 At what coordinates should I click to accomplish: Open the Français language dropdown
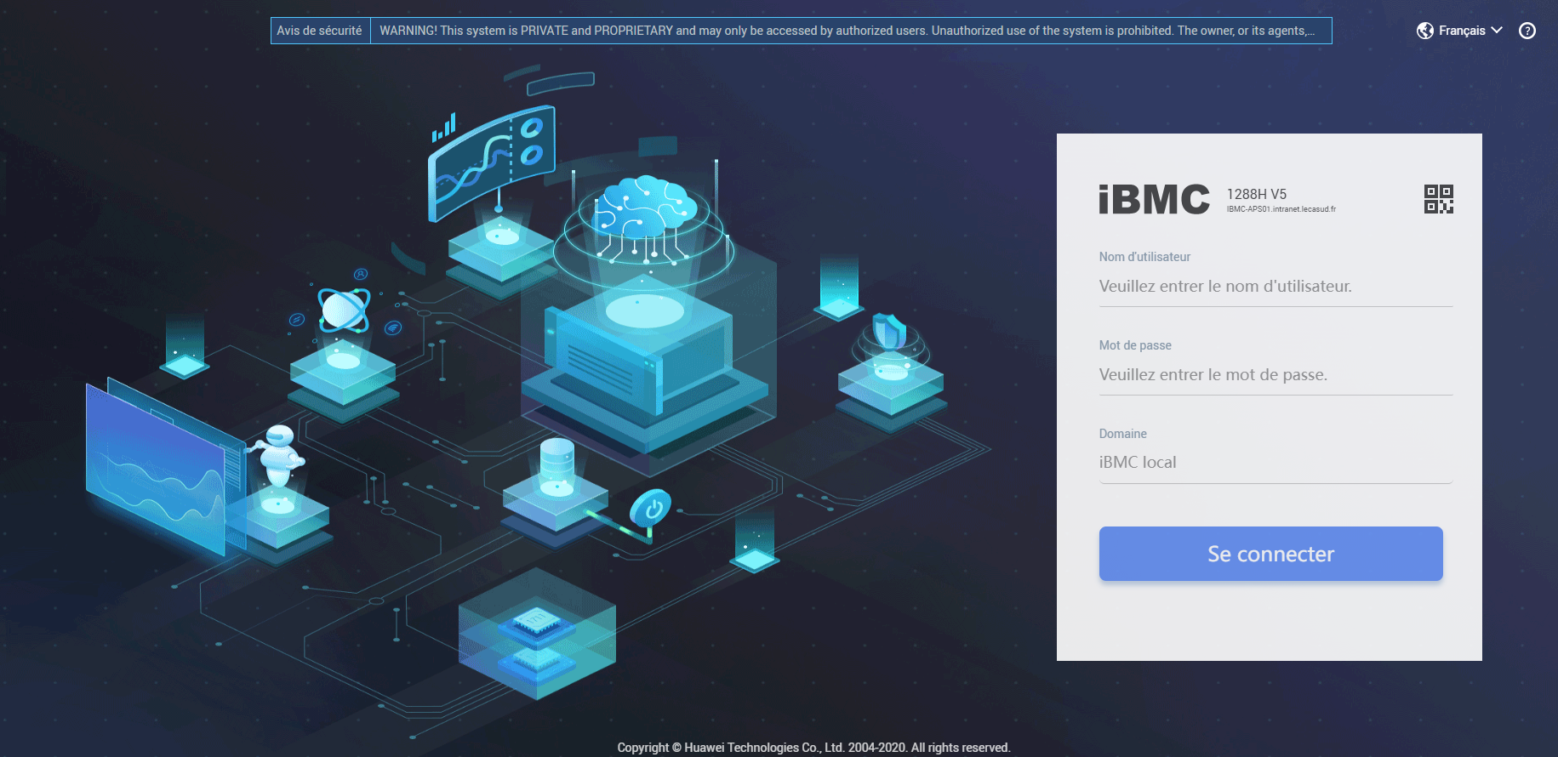point(1461,31)
